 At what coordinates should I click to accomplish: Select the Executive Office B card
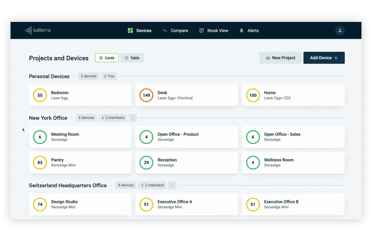click(x=293, y=205)
